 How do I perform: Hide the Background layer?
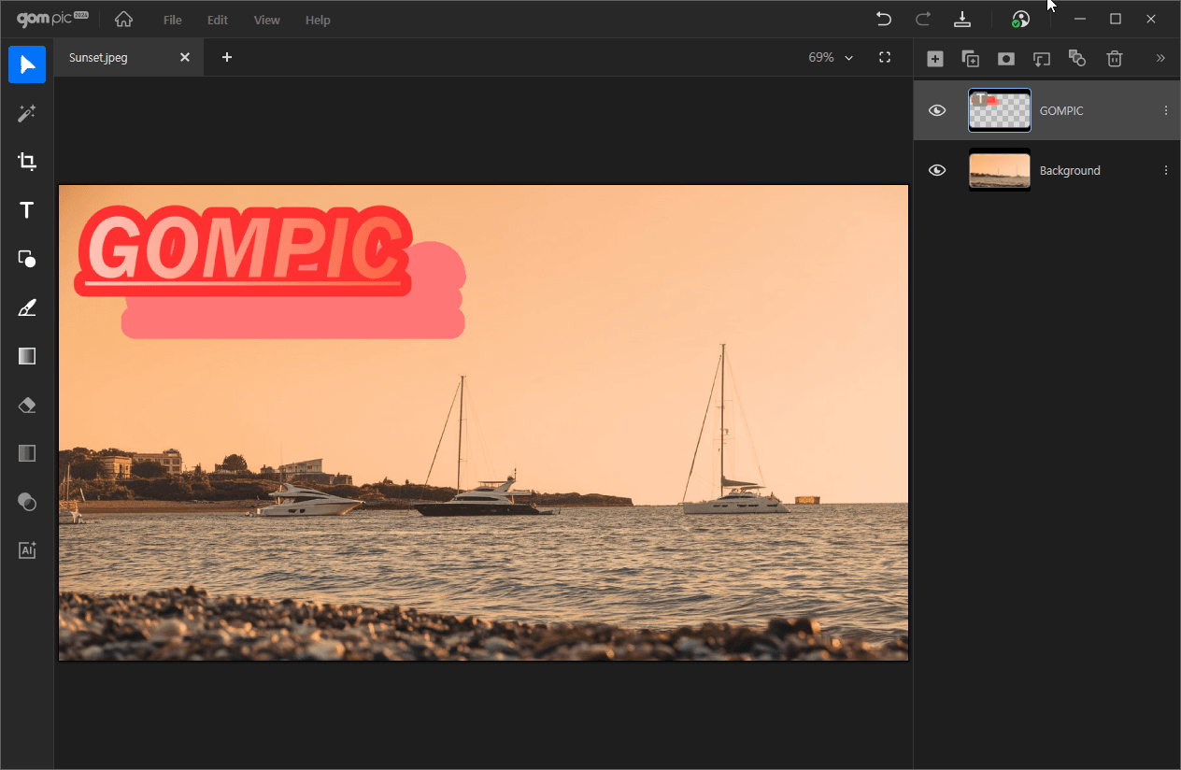tap(937, 170)
